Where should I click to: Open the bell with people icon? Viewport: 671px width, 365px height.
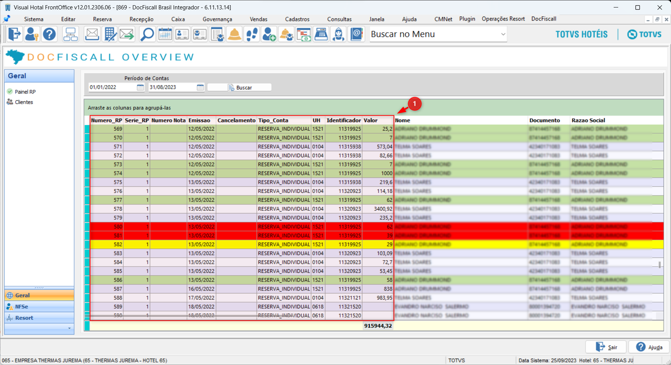click(287, 34)
